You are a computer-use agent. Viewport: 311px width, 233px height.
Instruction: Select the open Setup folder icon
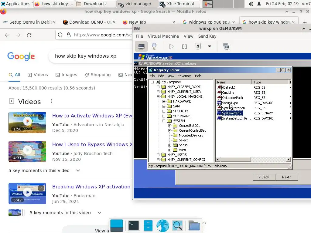[x=175, y=145]
